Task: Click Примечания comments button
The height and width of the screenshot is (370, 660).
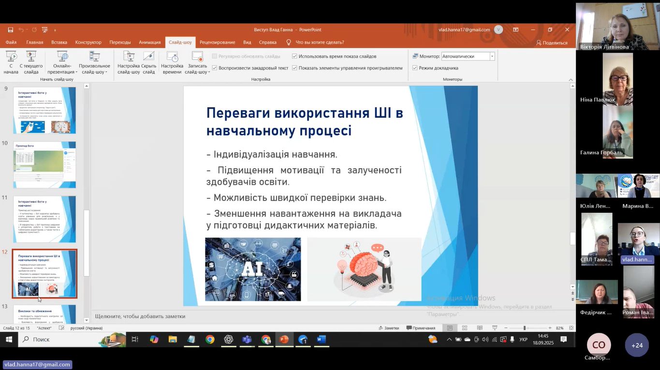Action: point(421,328)
